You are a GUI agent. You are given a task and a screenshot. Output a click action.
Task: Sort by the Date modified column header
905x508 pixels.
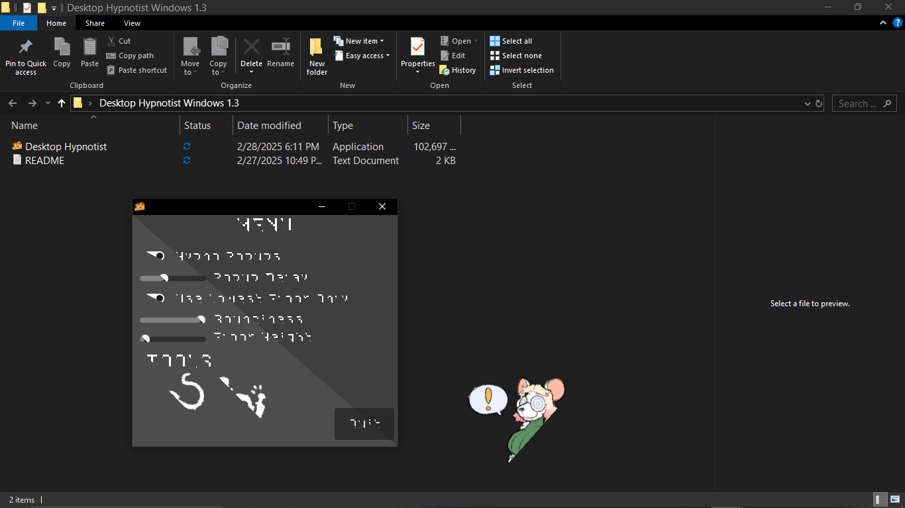[280, 126]
